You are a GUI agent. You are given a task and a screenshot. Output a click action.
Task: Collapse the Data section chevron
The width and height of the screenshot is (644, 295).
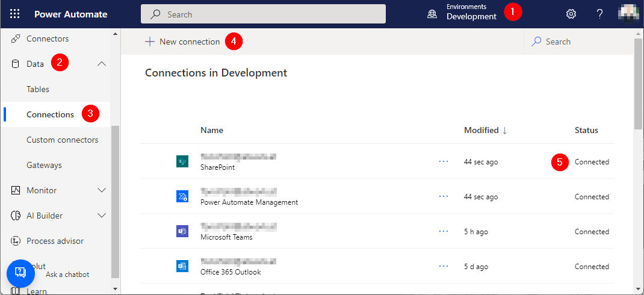102,64
